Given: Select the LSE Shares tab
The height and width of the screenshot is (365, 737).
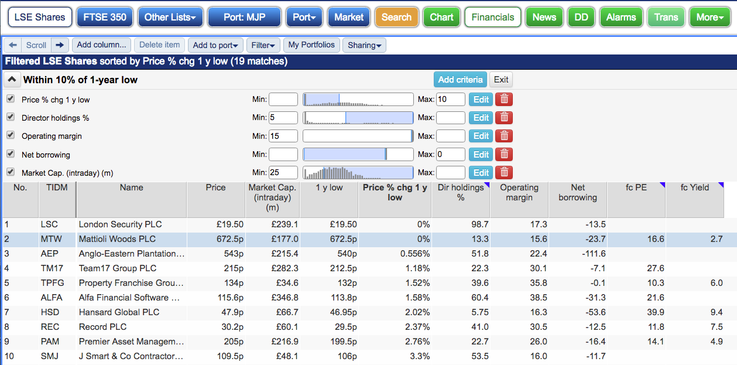Looking at the screenshot, I should (40, 17).
